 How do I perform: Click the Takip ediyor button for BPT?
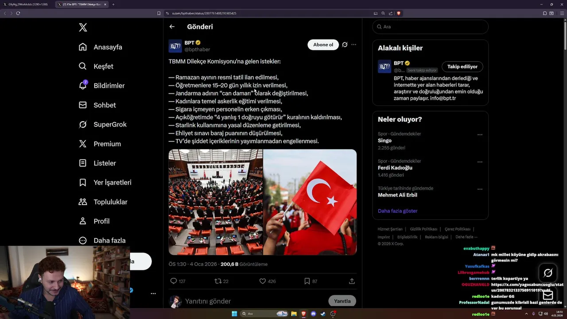coord(462,66)
